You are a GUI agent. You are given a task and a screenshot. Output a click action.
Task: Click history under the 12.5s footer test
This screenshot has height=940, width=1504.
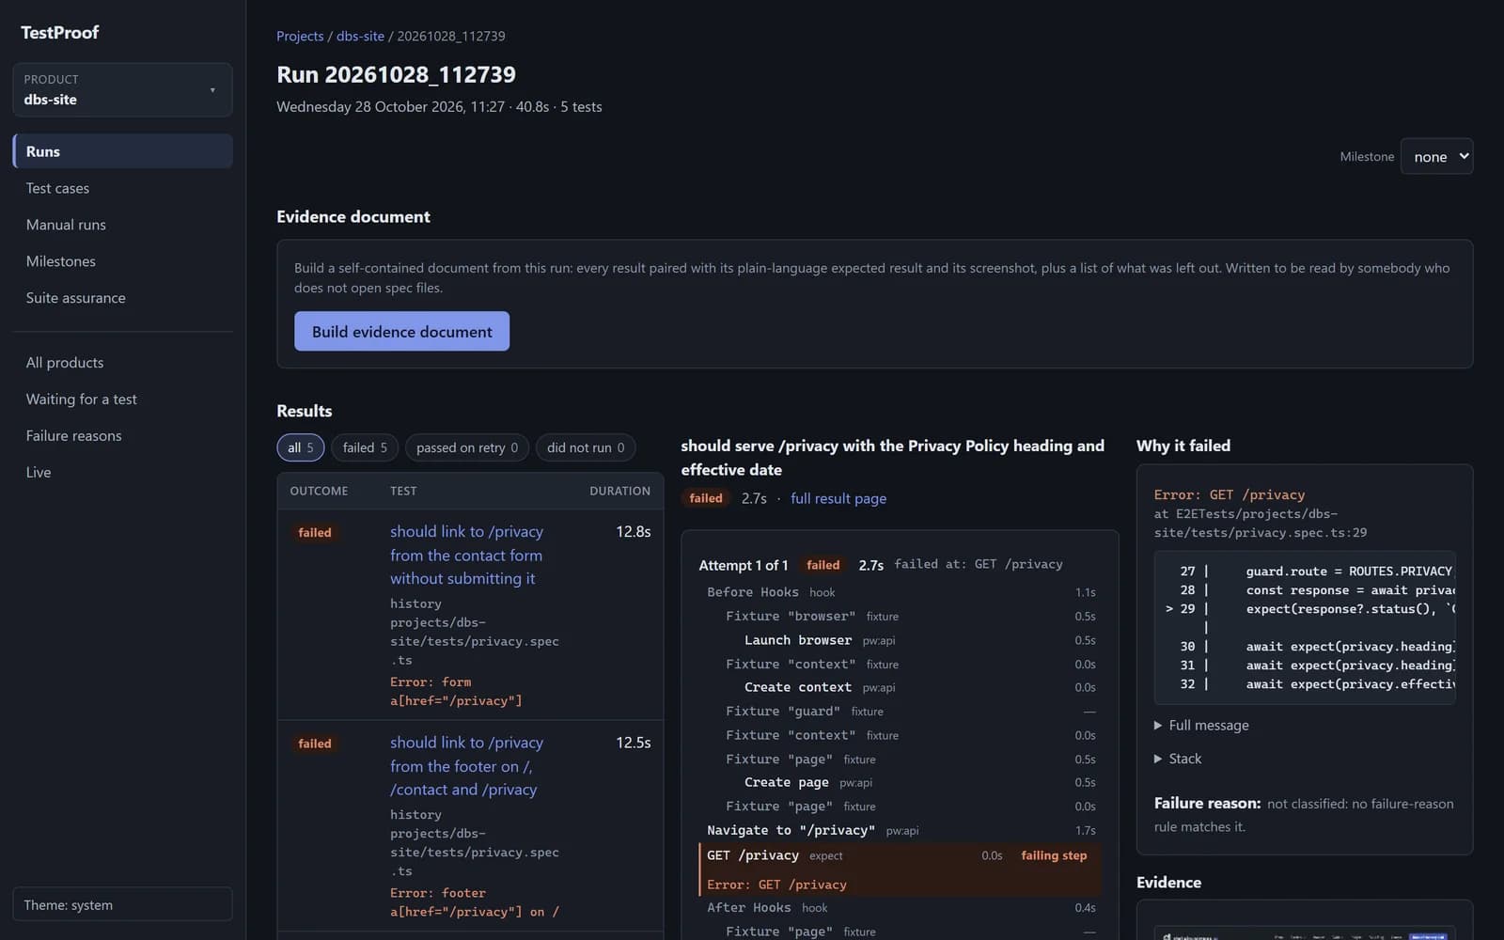pyautogui.click(x=415, y=814)
